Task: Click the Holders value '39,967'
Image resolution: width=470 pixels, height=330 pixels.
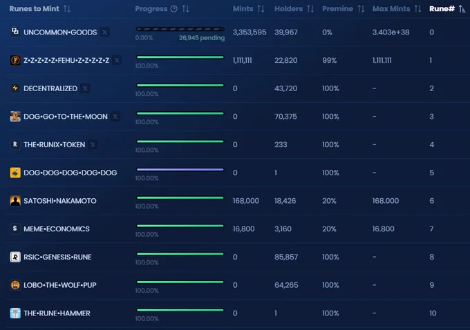Action: coord(286,32)
